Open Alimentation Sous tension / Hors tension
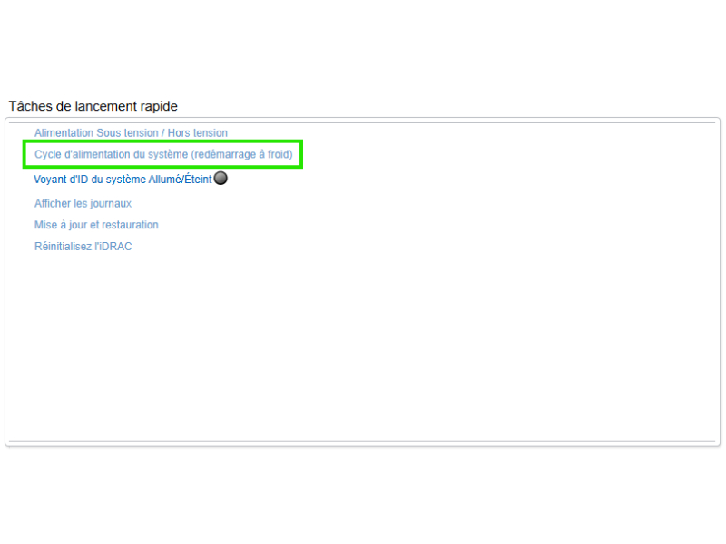 [131, 133]
